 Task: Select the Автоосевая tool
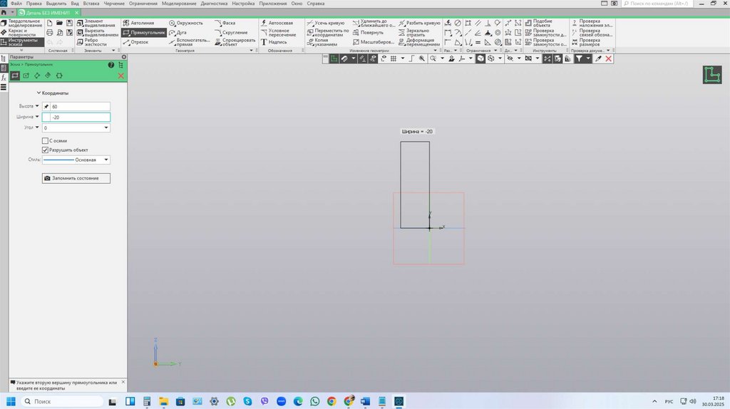277,23
